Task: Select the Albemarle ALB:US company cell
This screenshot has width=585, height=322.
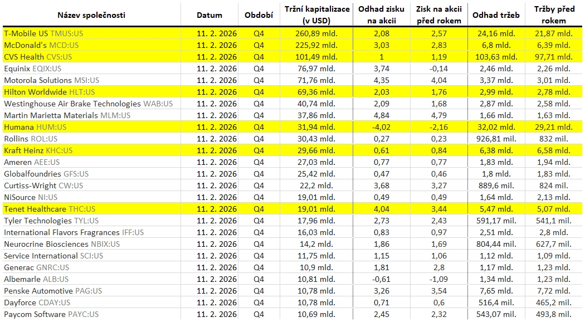Action: pos(36,280)
